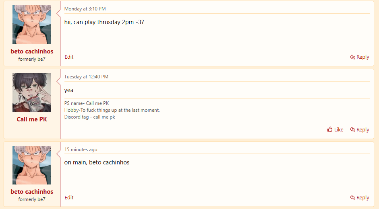Click "formerly be7" under the first post's username

click(32, 59)
